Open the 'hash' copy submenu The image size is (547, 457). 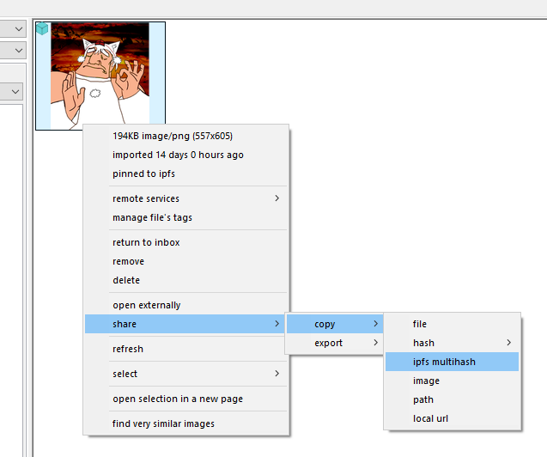(452, 343)
